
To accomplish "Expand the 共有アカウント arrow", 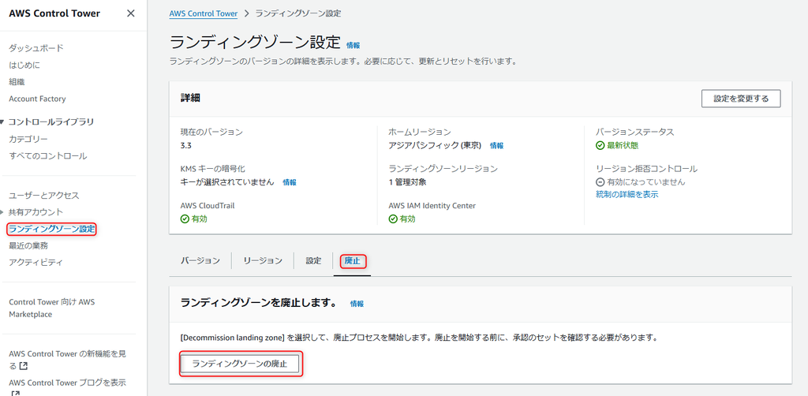I will (x=3, y=211).
